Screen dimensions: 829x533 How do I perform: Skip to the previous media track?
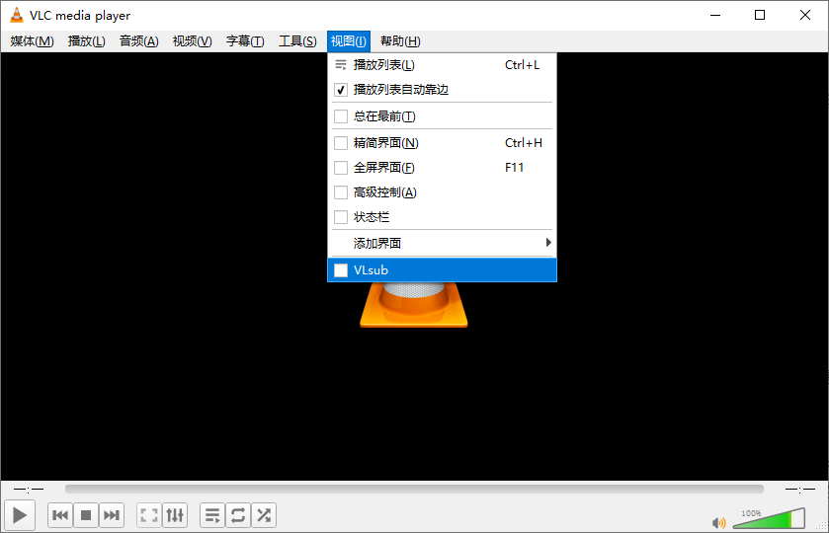click(x=60, y=515)
